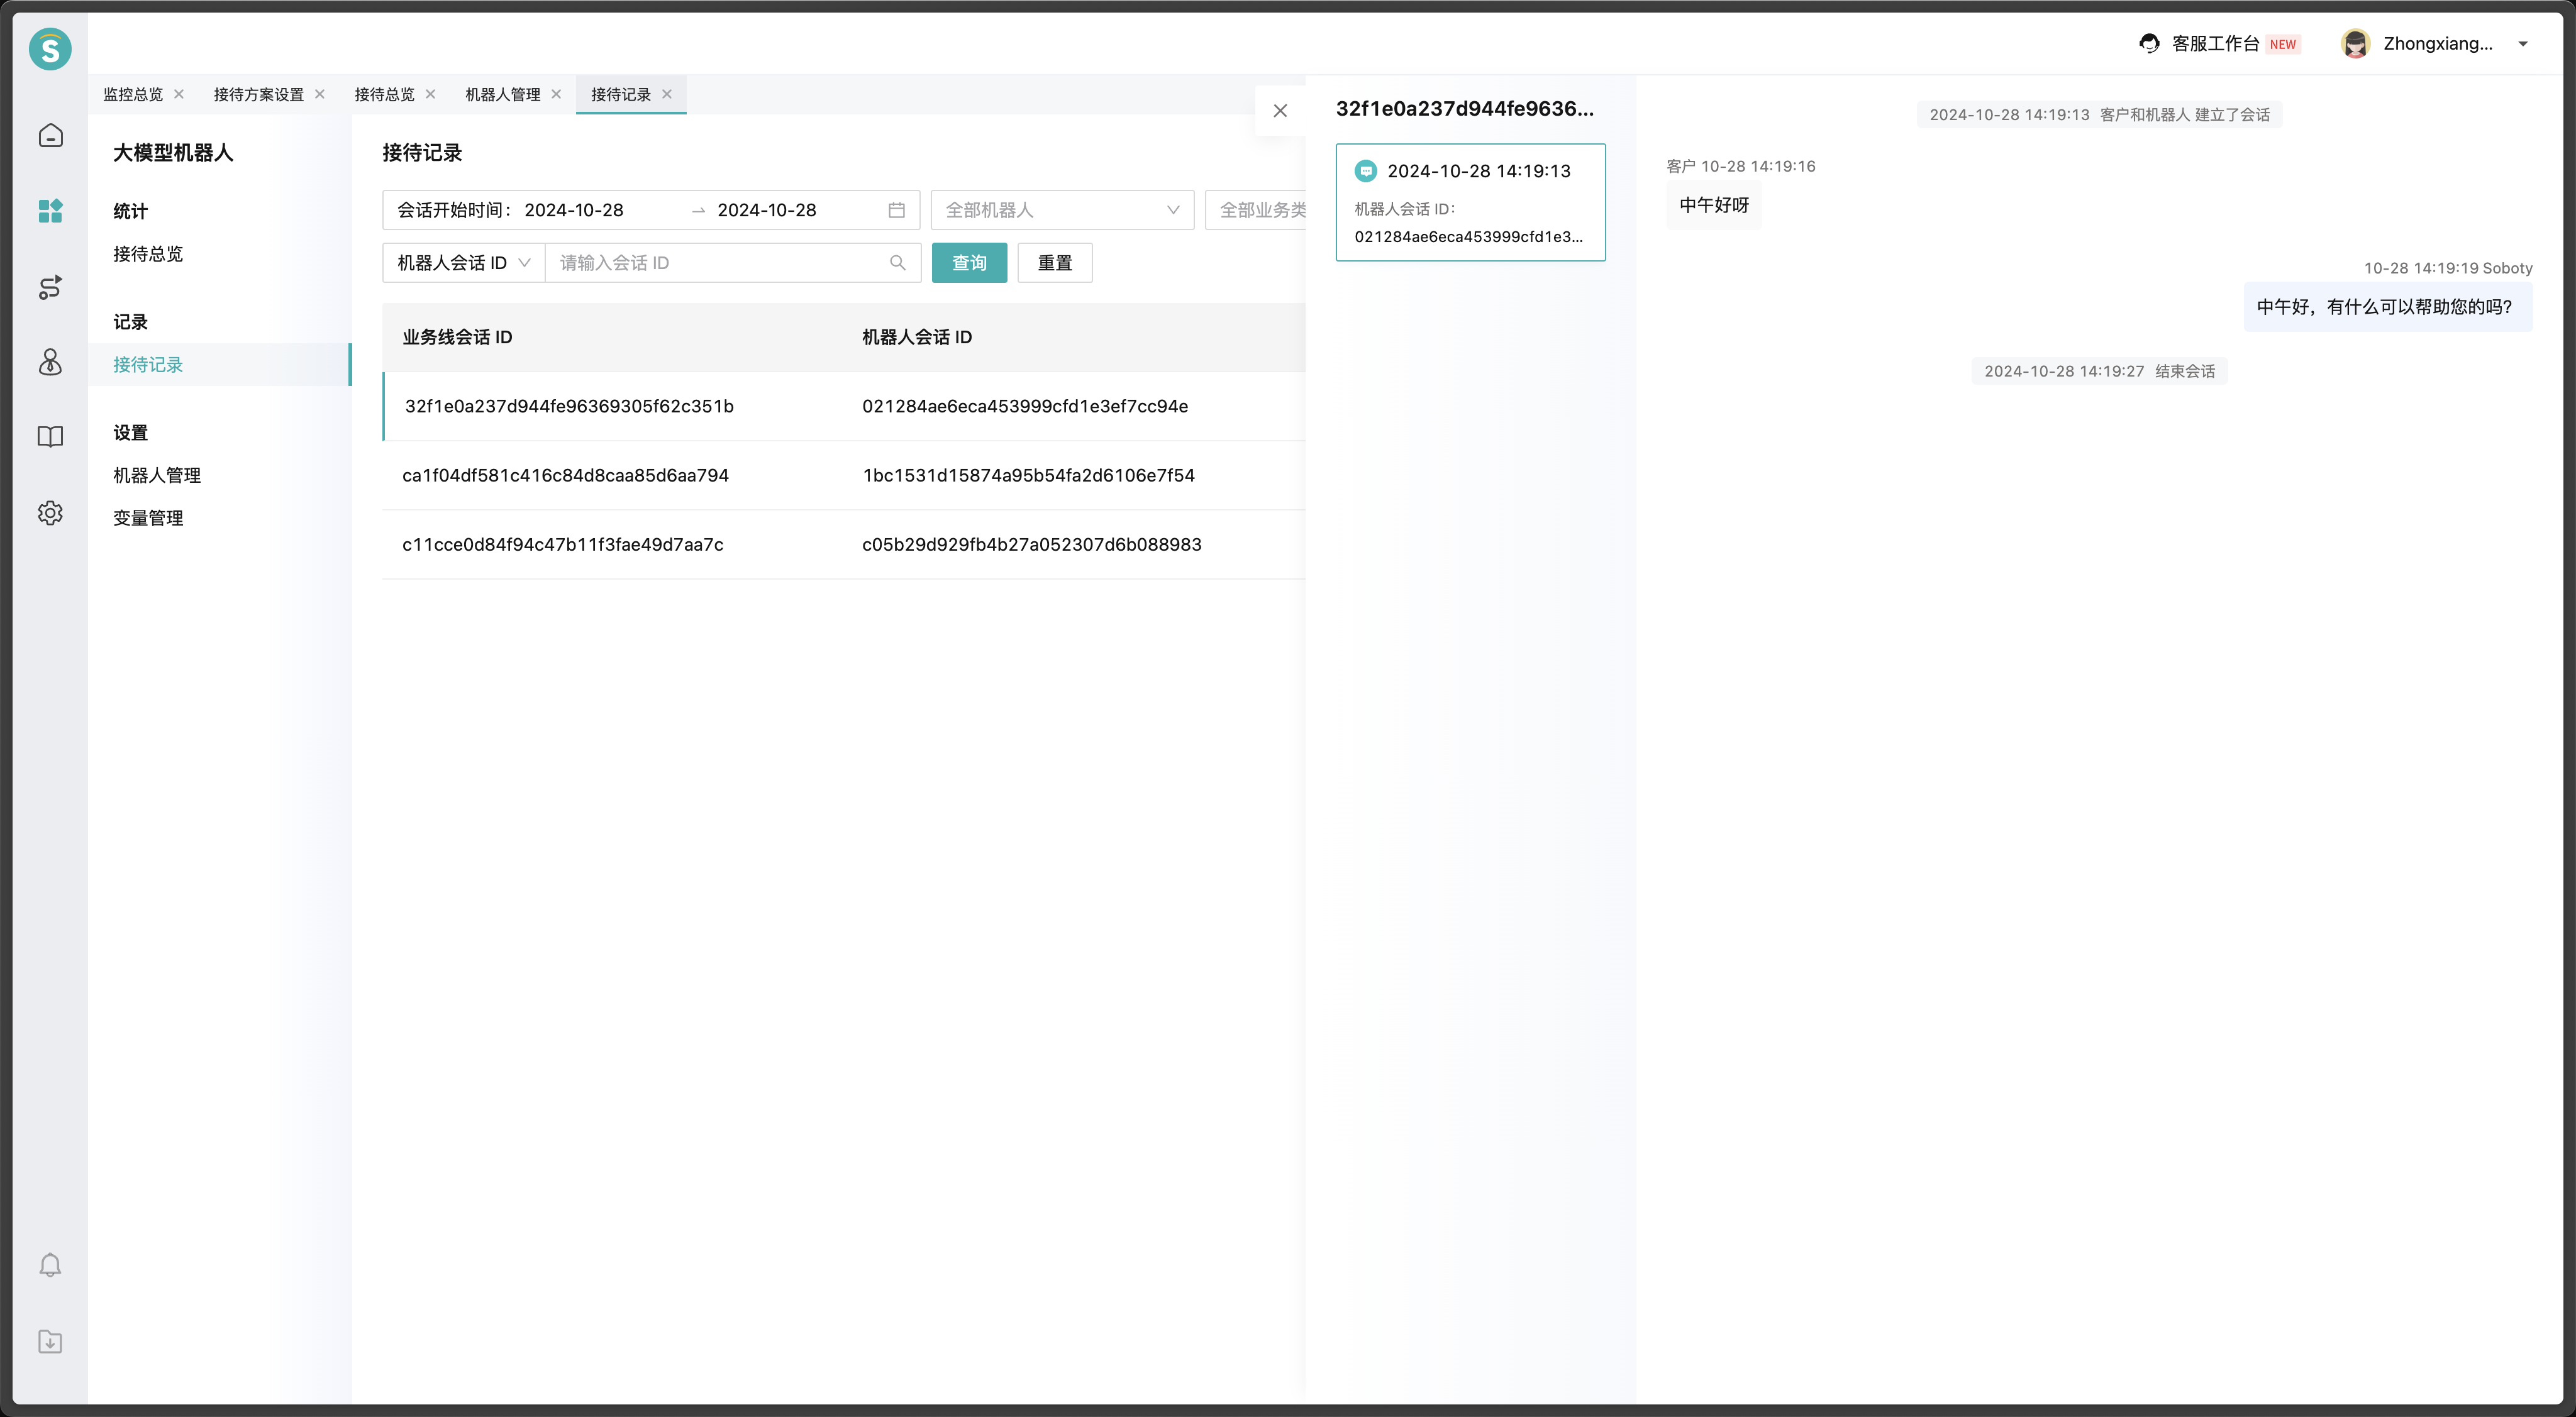Click the 查询 button
The image size is (2576, 1417).
tap(969, 263)
